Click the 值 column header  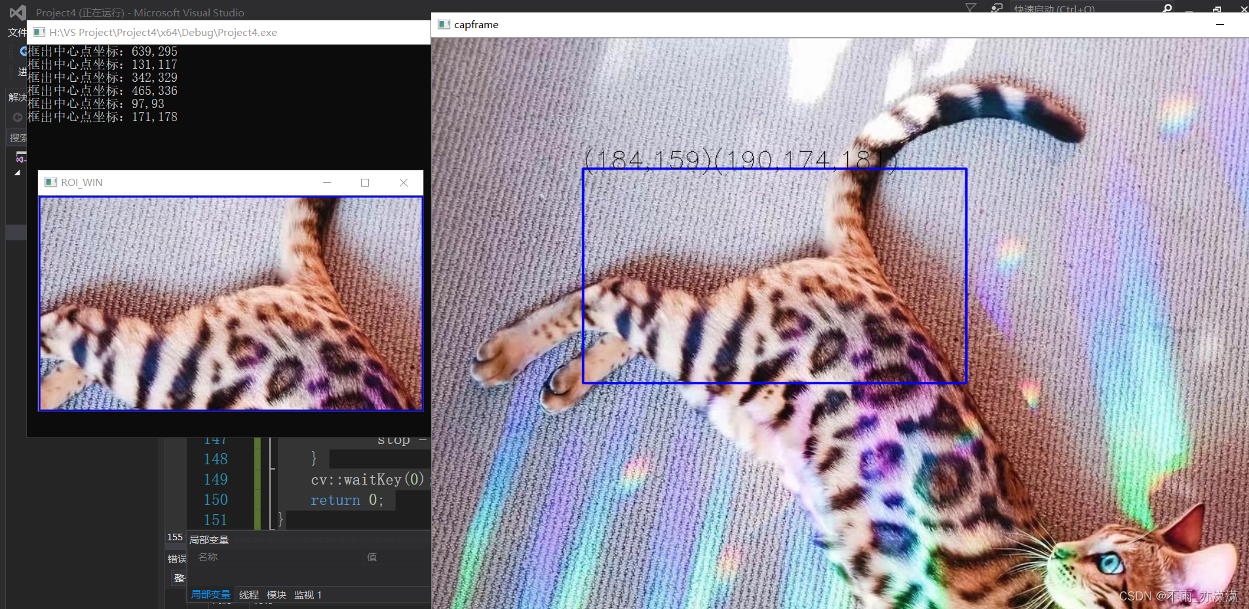[x=372, y=557]
